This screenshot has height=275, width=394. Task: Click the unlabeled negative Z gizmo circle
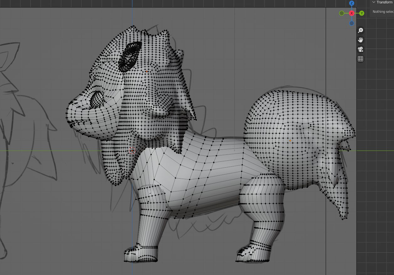coord(352,23)
